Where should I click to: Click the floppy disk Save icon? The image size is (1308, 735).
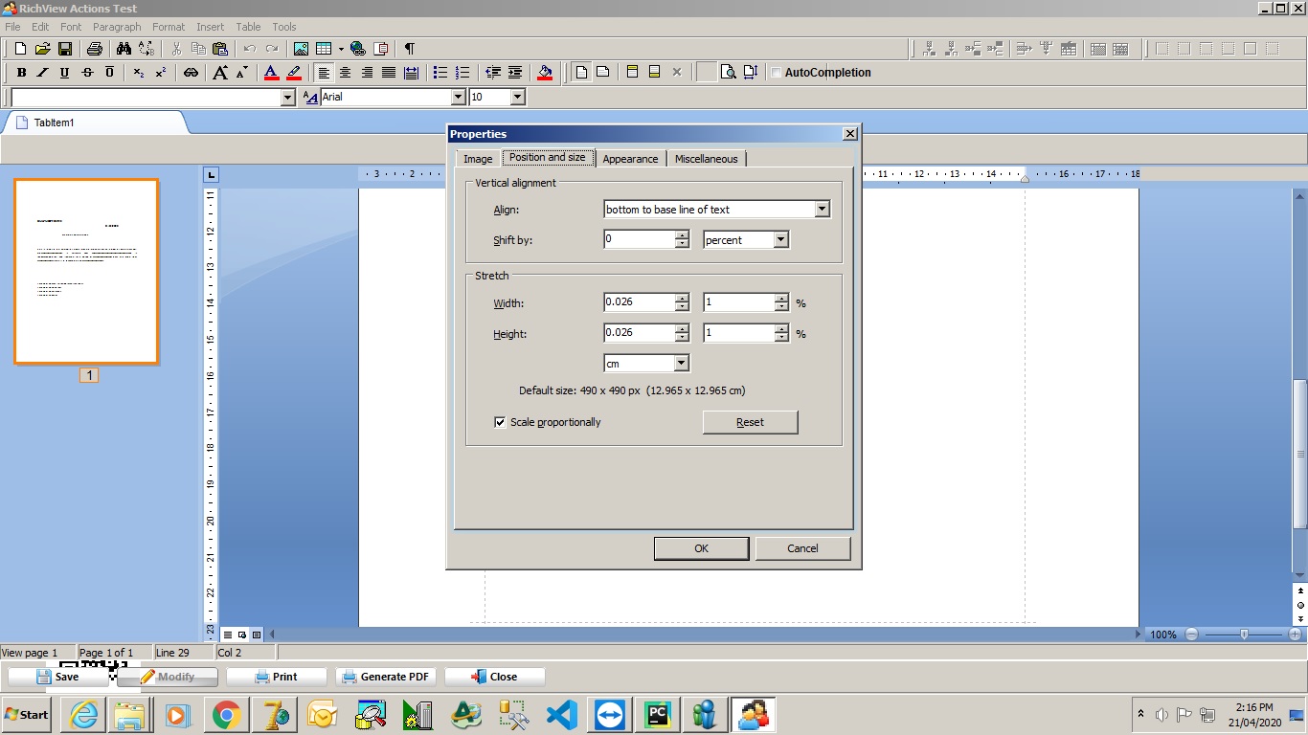point(65,49)
